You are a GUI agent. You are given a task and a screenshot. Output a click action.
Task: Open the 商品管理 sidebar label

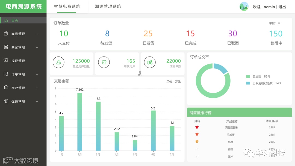click(x=18, y=34)
